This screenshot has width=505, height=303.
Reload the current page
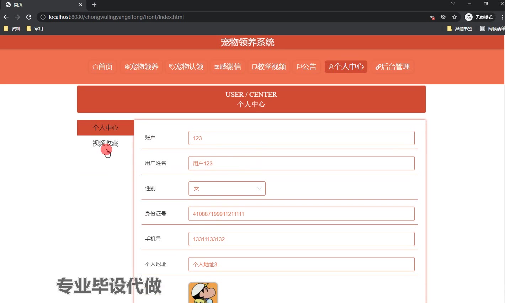point(29,17)
